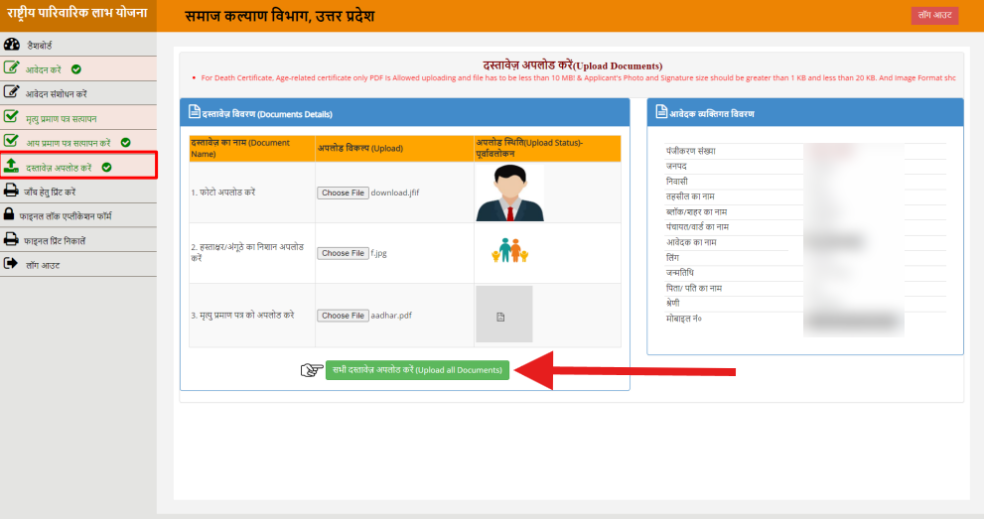Click document icon in Documents Details header
This screenshot has width=984, height=519.
tap(195, 112)
